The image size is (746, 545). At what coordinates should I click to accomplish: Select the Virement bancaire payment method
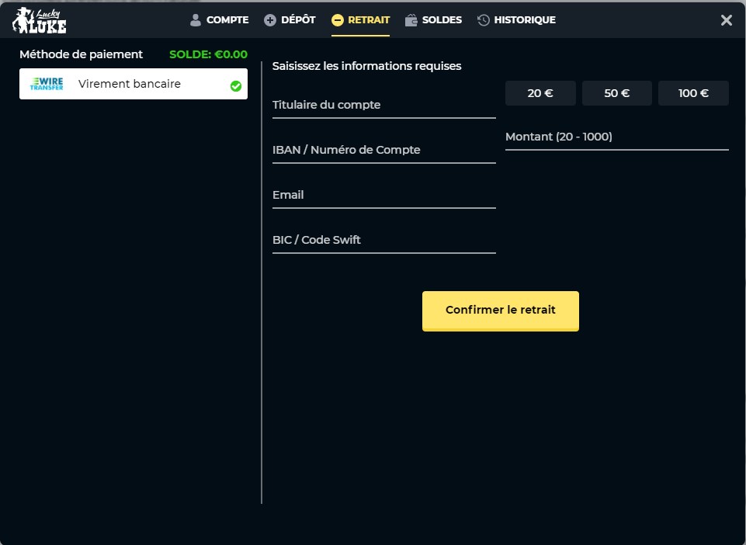[130, 84]
